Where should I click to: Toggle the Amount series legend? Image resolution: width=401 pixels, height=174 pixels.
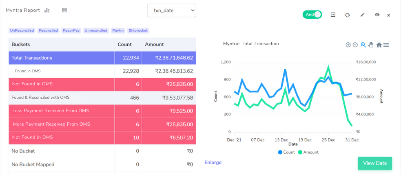308,152
